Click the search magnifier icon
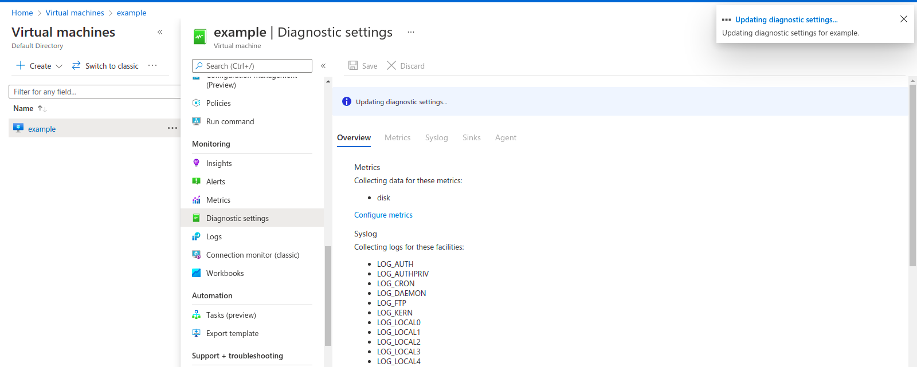This screenshot has height=367, width=917. point(199,66)
